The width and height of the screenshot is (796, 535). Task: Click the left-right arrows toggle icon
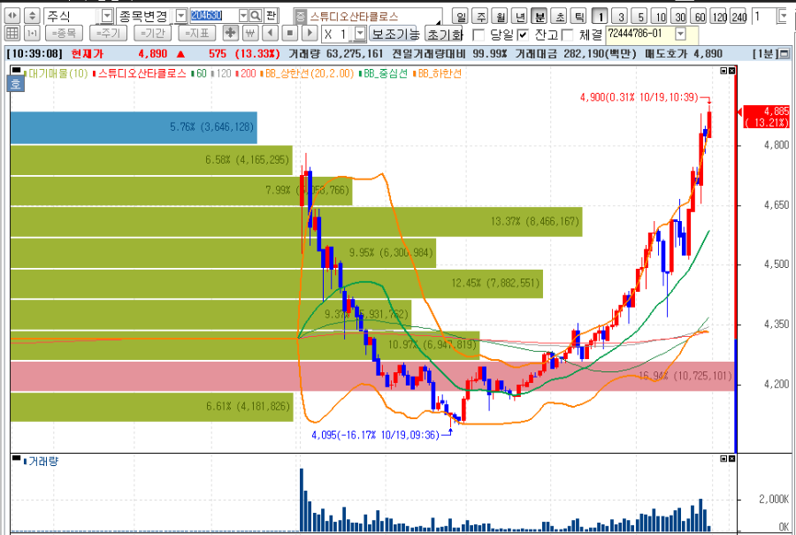pos(12,16)
